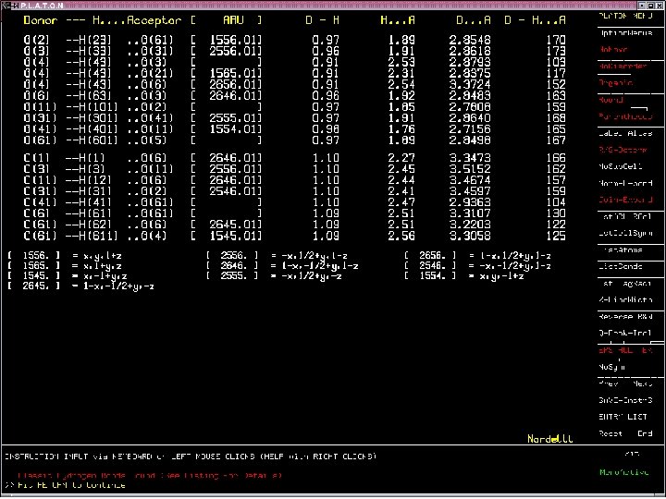
Task: Click the NoSymm menu entry
Action: click(x=612, y=367)
